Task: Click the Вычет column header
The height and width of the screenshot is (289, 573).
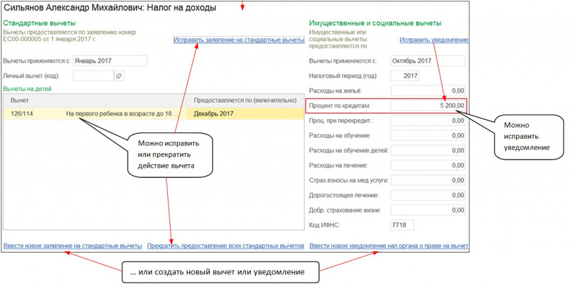Action: (20, 100)
